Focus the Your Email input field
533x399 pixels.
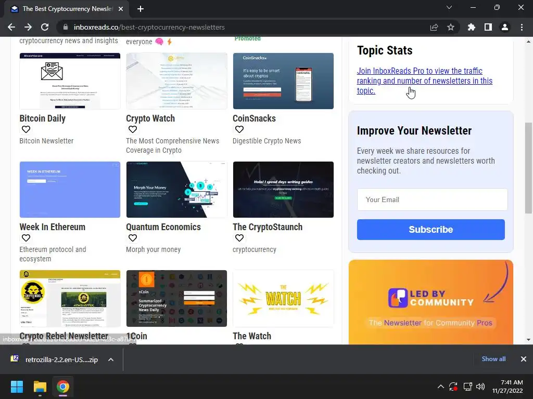(433, 199)
